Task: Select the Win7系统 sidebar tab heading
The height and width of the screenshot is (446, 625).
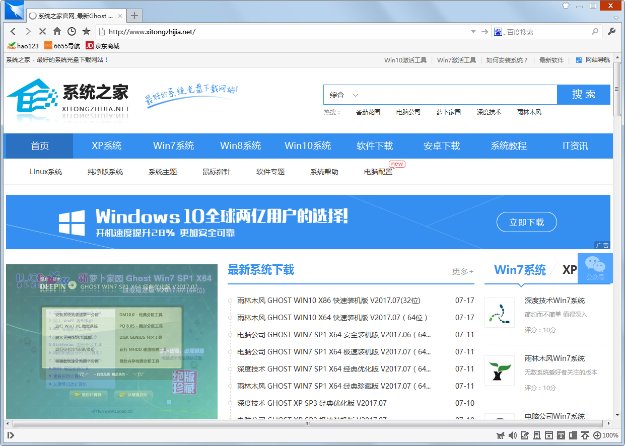Action: point(520,270)
